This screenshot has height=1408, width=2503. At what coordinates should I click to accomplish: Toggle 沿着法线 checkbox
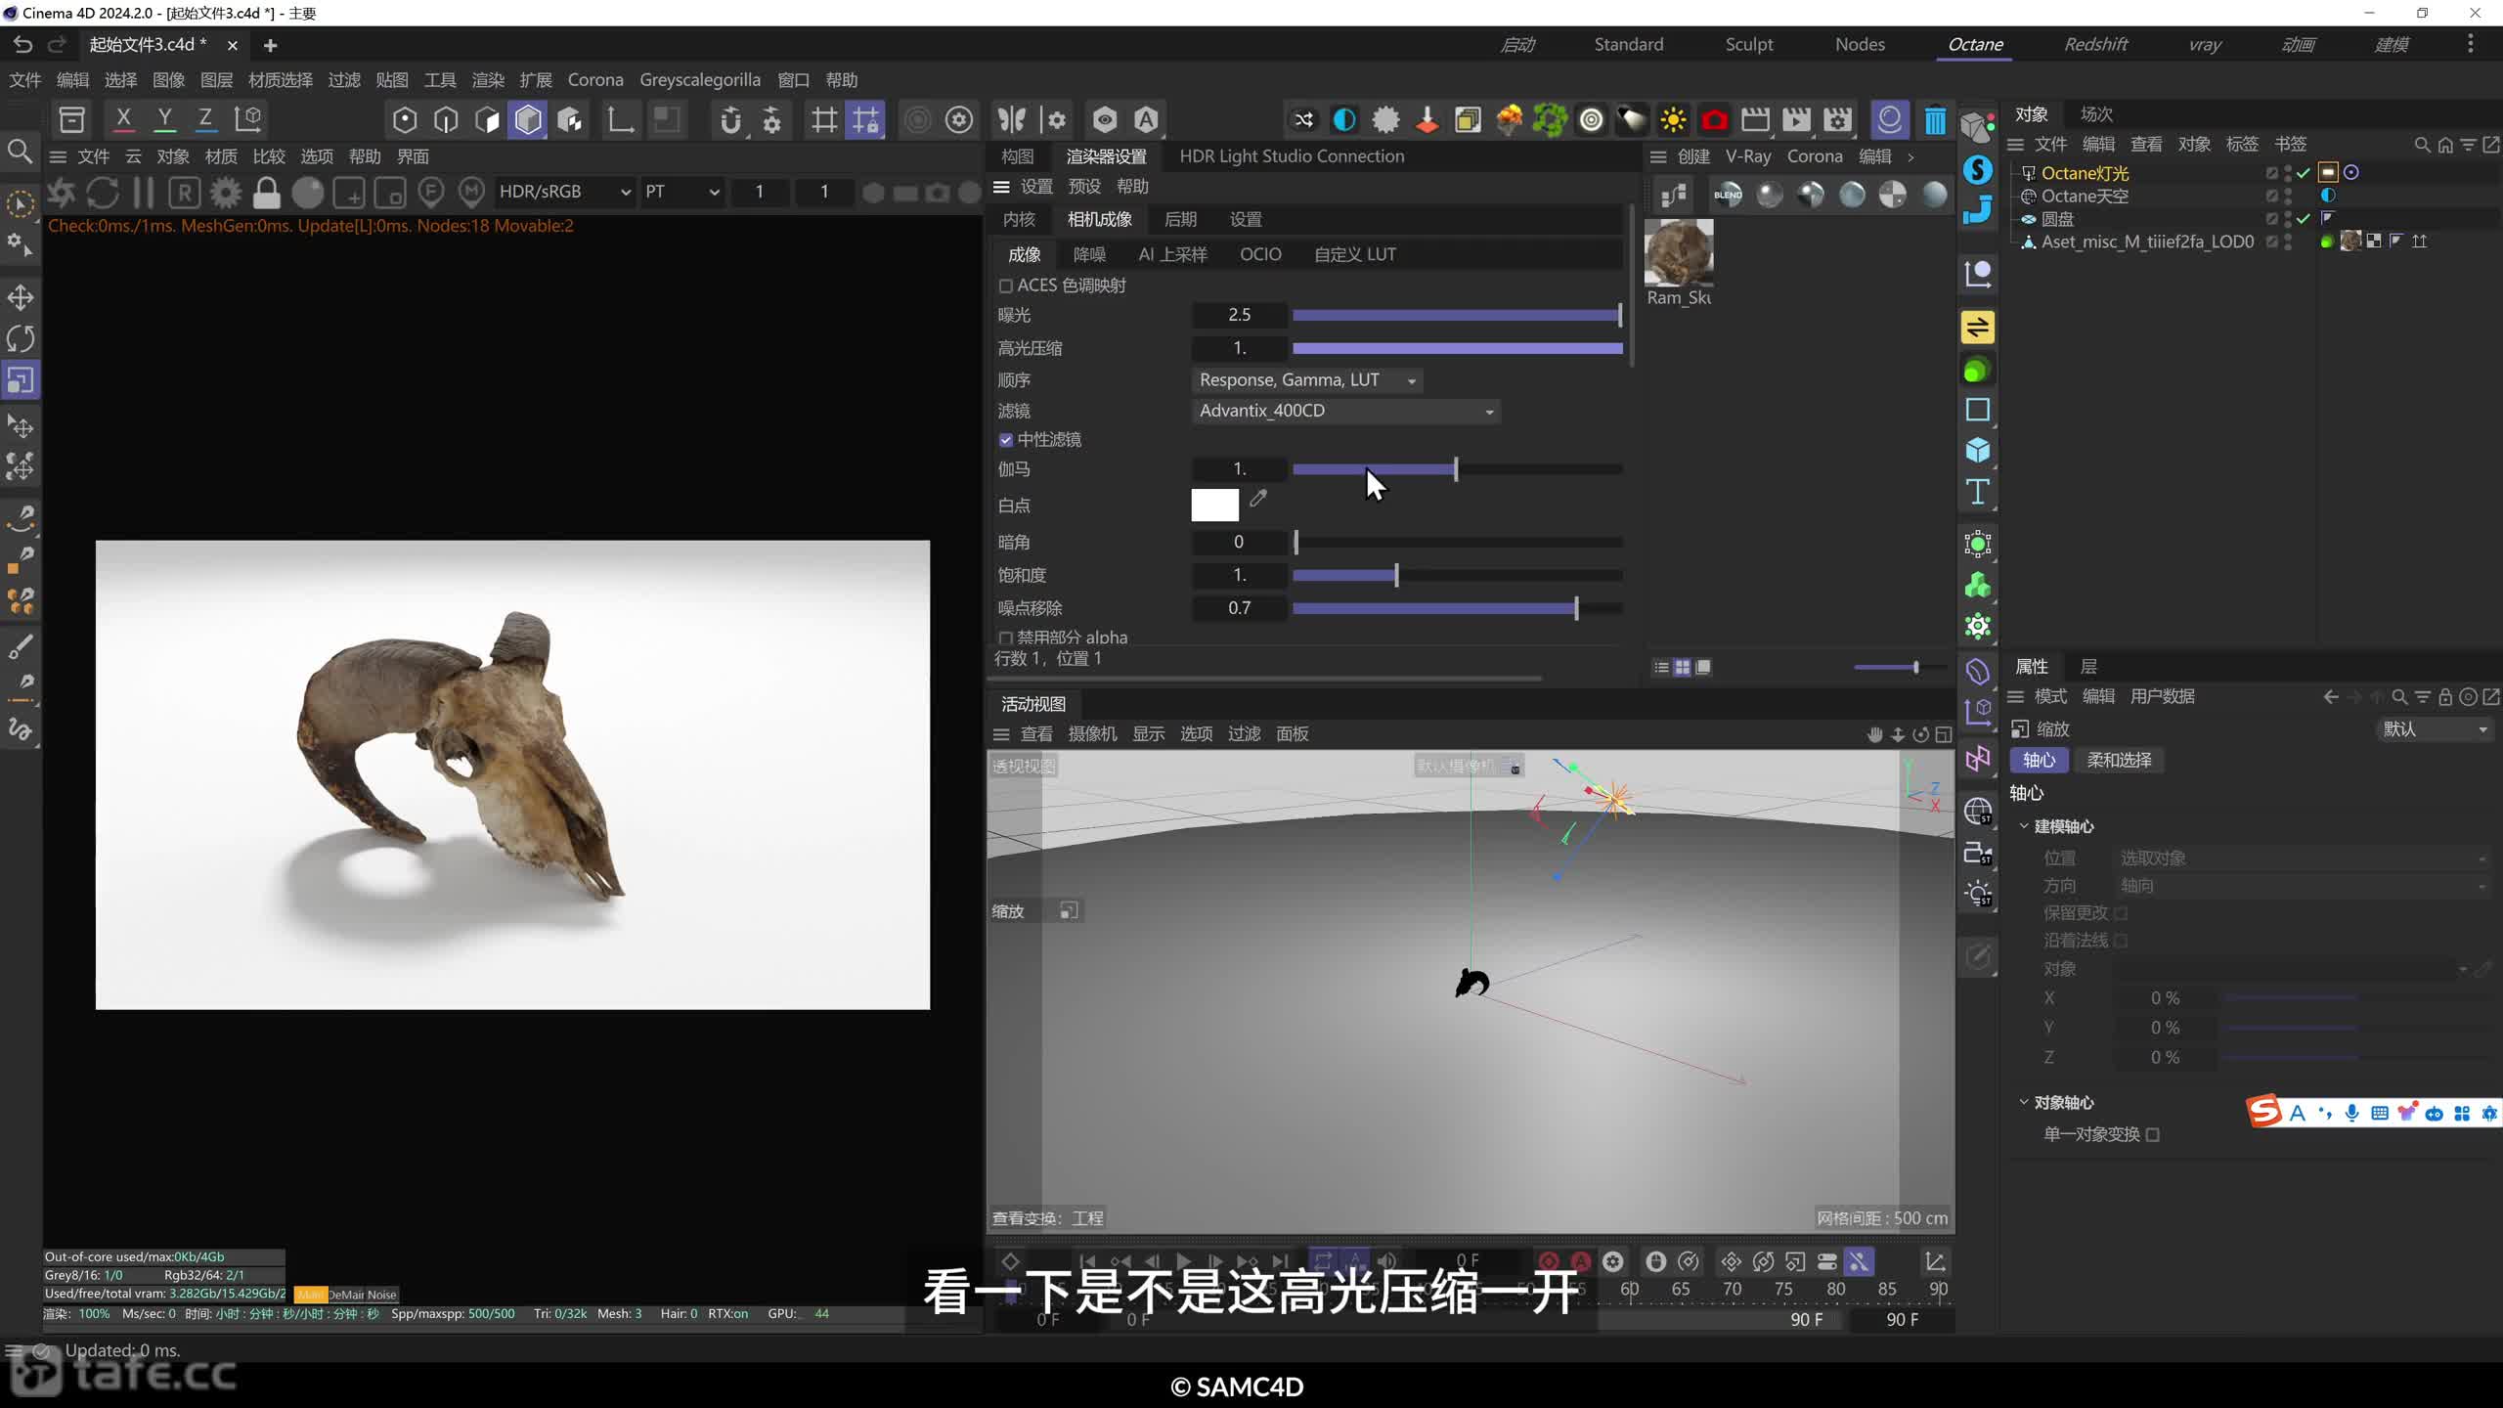(2121, 940)
